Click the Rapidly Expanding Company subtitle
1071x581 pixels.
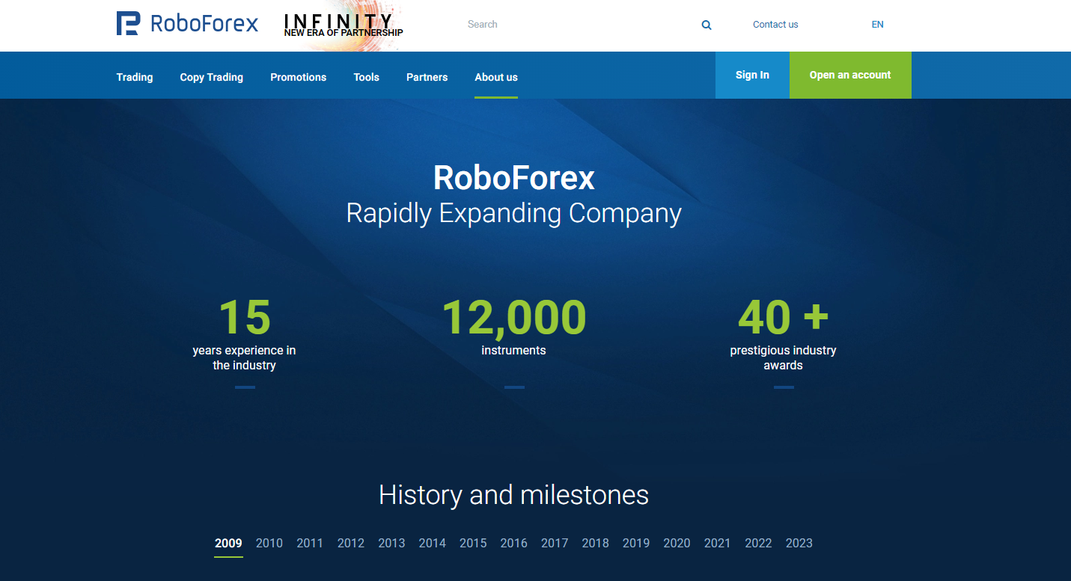click(513, 214)
